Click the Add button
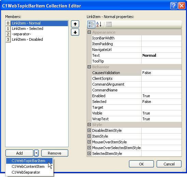This screenshot has width=187, height=177. pyautogui.click(x=19, y=153)
